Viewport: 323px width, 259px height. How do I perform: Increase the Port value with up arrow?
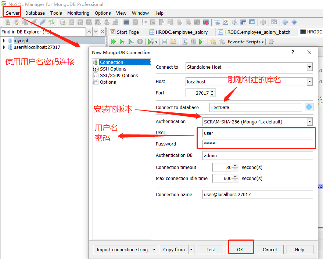coord(212,91)
